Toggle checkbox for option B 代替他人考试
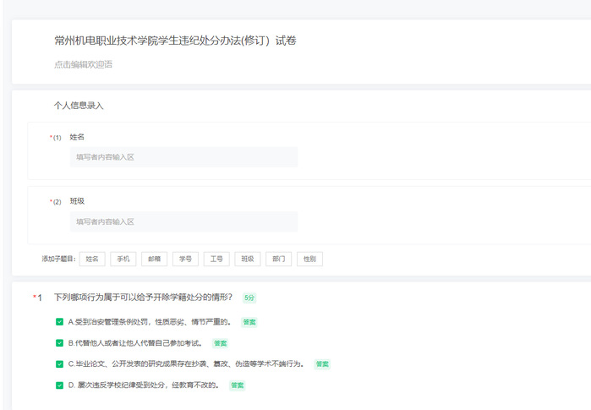The image size is (591, 410). pyautogui.click(x=59, y=342)
